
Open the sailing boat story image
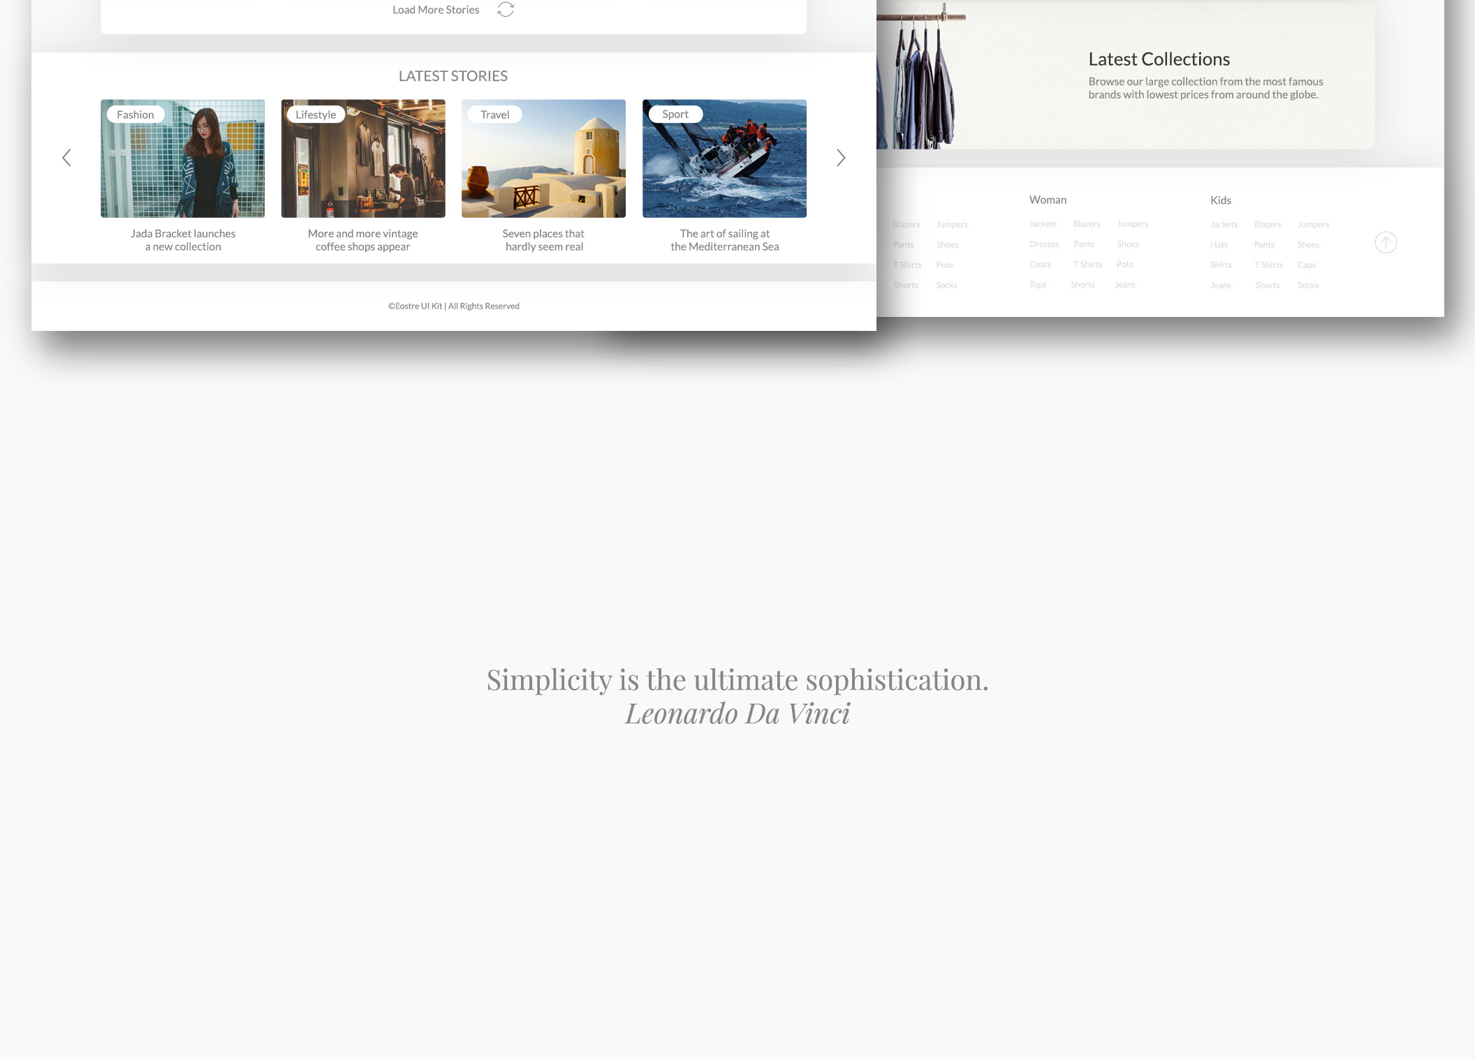[x=724, y=168]
